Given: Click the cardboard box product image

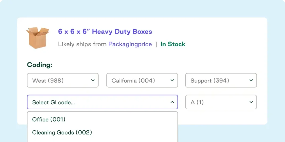Looking at the screenshot, I should tap(37, 38).
